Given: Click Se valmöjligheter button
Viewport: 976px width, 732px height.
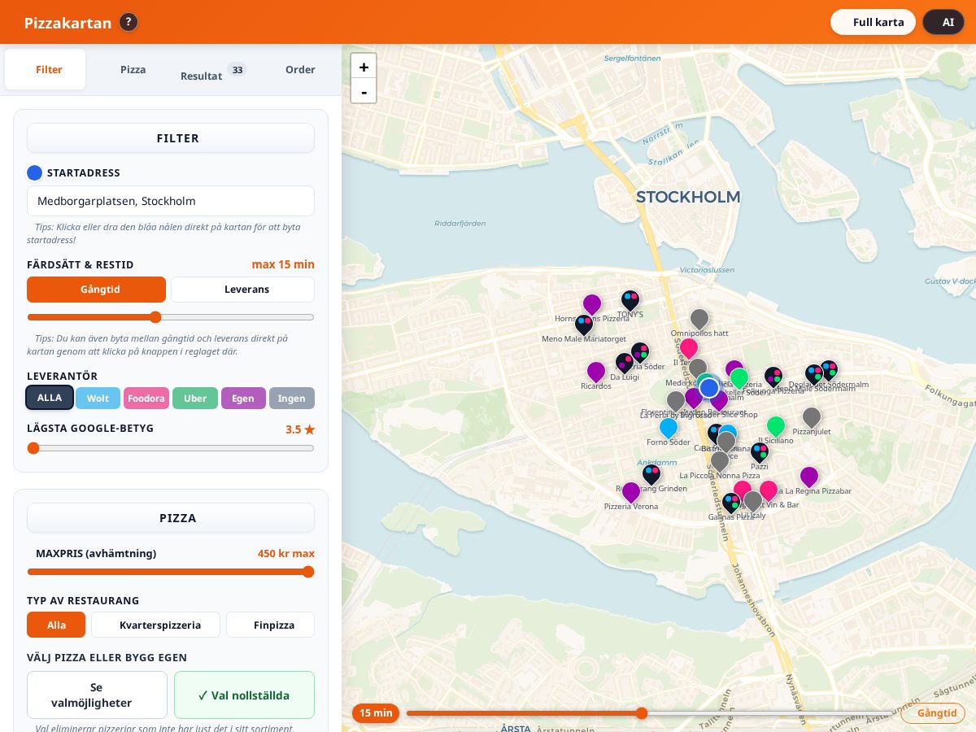Looking at the screenshot, I should 97,695.
